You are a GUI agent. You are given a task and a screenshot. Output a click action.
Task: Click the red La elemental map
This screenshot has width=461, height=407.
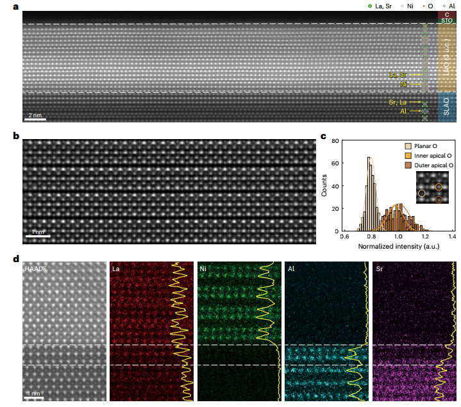point(151,331)
